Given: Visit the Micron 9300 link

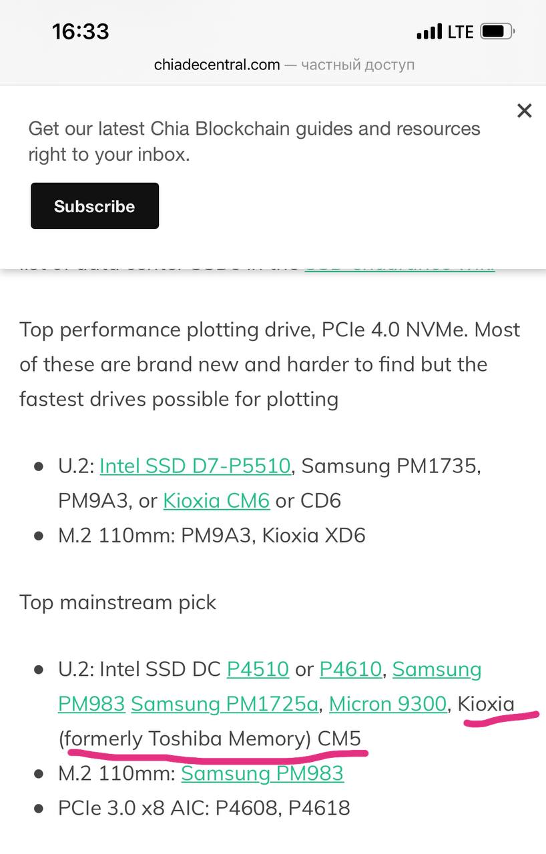Looking at the screenshot, I should (388, 703).
